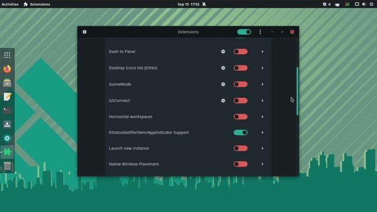This screenshot has height=212, width=377.
Task: Expand the GSConnect row arrow
Action: click(x=262, y=101)
